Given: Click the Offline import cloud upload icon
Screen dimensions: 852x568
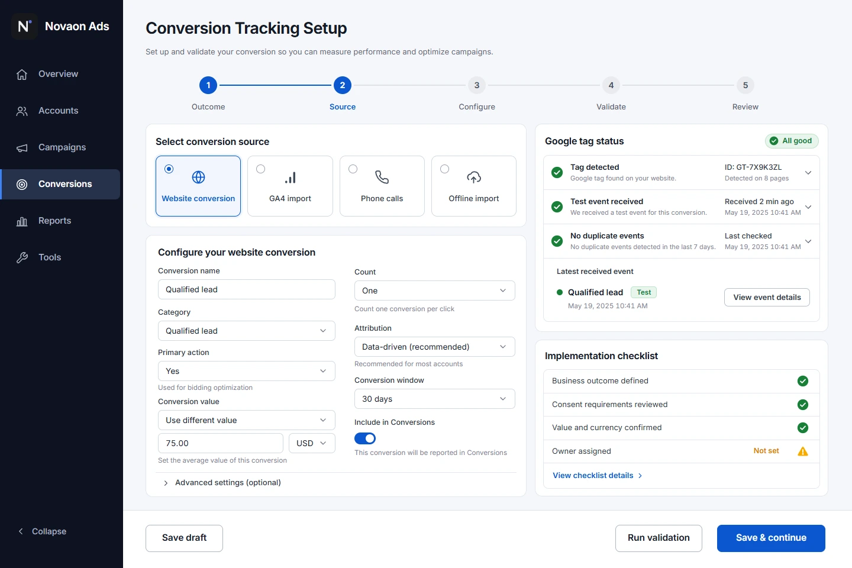Looking at the screenshot, I should tap(474, 177).
